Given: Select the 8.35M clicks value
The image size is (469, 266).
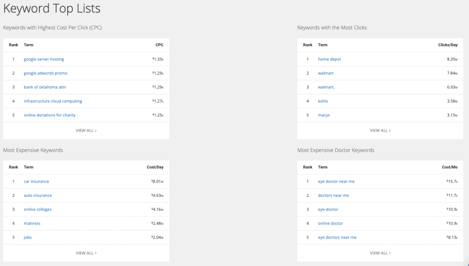Looking at the screenshot, I should coord(452,59).
